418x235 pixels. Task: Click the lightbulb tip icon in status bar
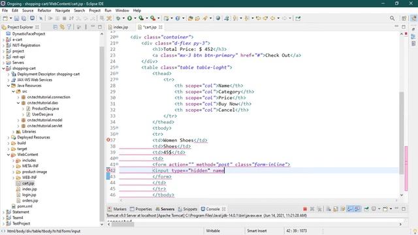click(x=415, y=231)
